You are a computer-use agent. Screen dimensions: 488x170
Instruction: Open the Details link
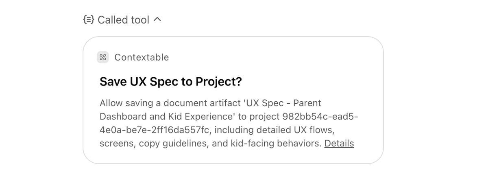[x=339, y=143]
